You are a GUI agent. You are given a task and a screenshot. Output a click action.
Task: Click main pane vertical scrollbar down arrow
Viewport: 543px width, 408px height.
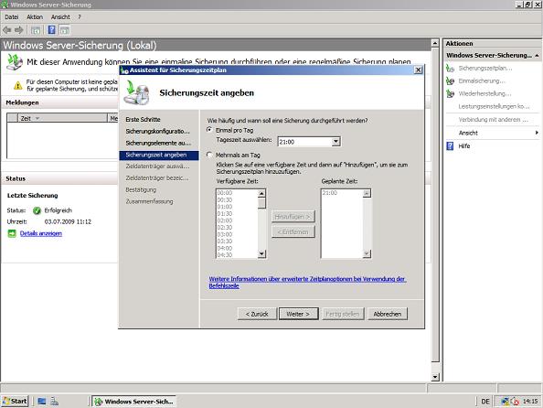click(x=435, y=377)
